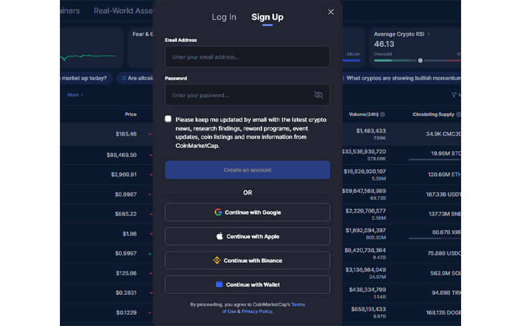Image resolution: width=521 pixels, height=326 pixels.
Task: Select the Sign Up tab
Action: 268,17
